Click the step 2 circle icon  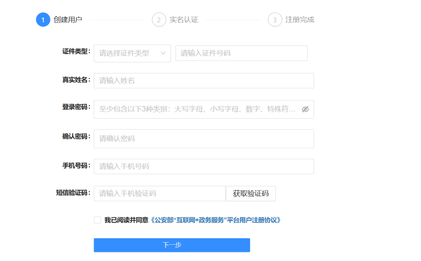click(159, 20)
